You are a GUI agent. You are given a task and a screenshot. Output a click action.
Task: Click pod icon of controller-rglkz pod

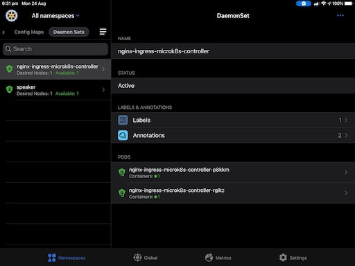click(122, 193)
